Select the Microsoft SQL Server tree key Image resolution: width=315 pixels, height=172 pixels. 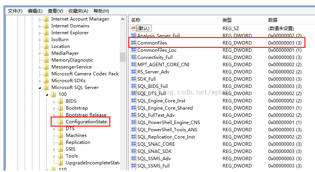pos(75,88)
